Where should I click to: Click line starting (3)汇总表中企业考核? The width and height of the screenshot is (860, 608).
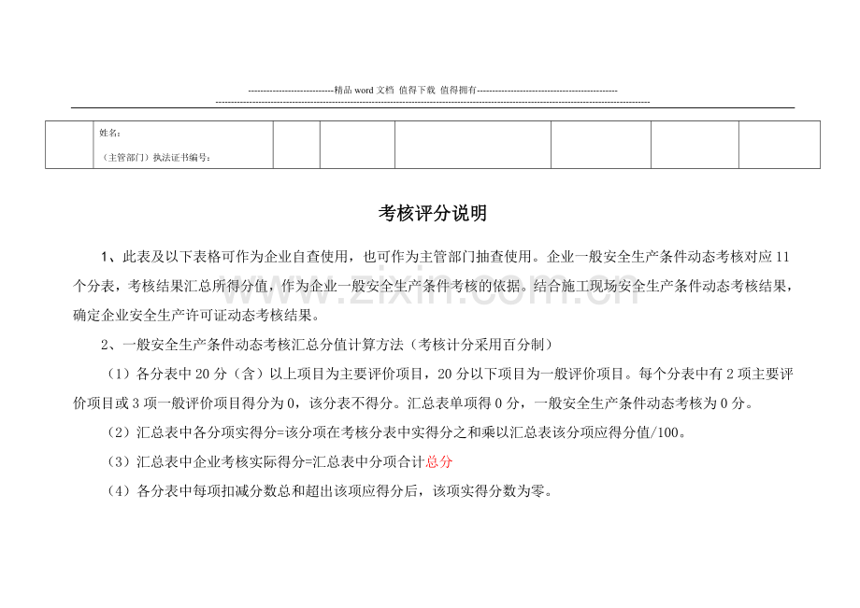(279, 461)
